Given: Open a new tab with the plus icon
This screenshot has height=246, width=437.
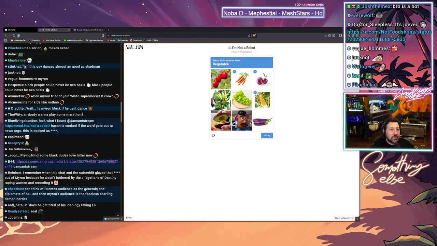Looking at the screenshot, I should 109,30.
